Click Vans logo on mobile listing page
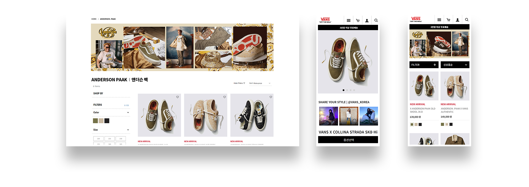 pyautogui.click(x=416, y=20)
